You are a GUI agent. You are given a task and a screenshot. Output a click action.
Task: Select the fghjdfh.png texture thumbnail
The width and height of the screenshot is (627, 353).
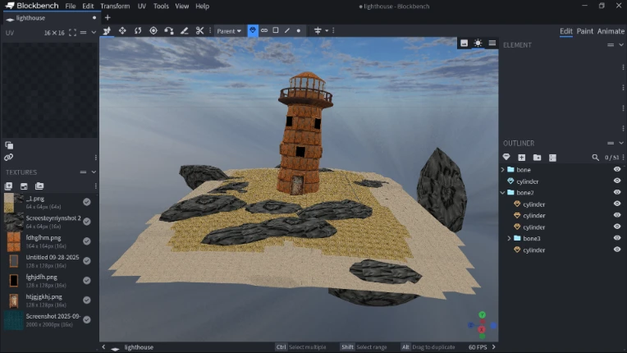(x=14, y=280)
